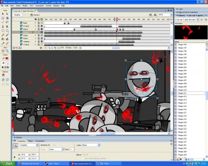The width and height of the screenshot is (208, 166).
Task: Select the Rectangle tool
Action: [x=7, y=31]
